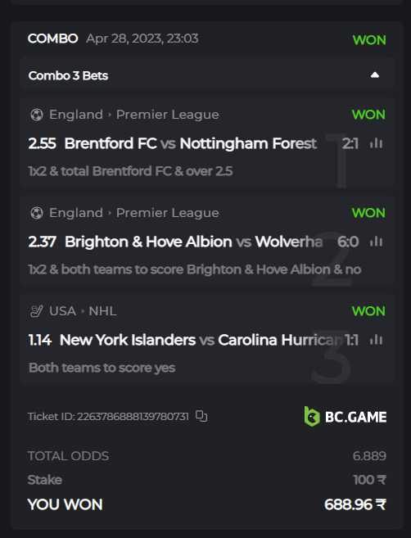The height and width of the screenshot is (538, 411).
Task: Copy the Ticket ID with copy icon
Action: click(201, 416)
